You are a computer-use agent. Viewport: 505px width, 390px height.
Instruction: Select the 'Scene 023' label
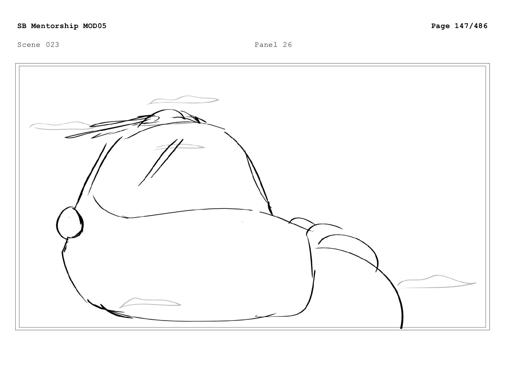pos(38,45)
